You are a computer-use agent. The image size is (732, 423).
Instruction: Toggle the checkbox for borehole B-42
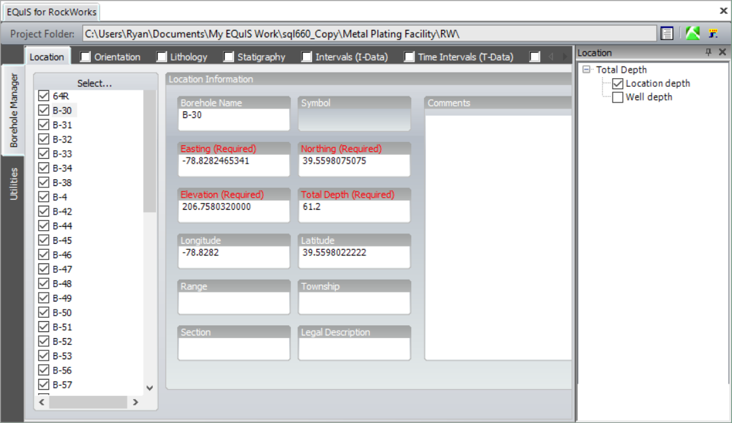[44, 211]
